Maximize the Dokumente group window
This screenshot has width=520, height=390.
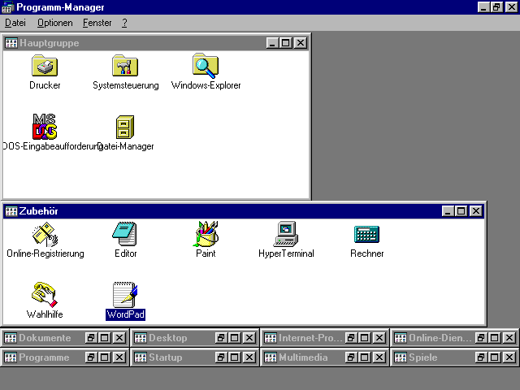(x=105, y=338)
